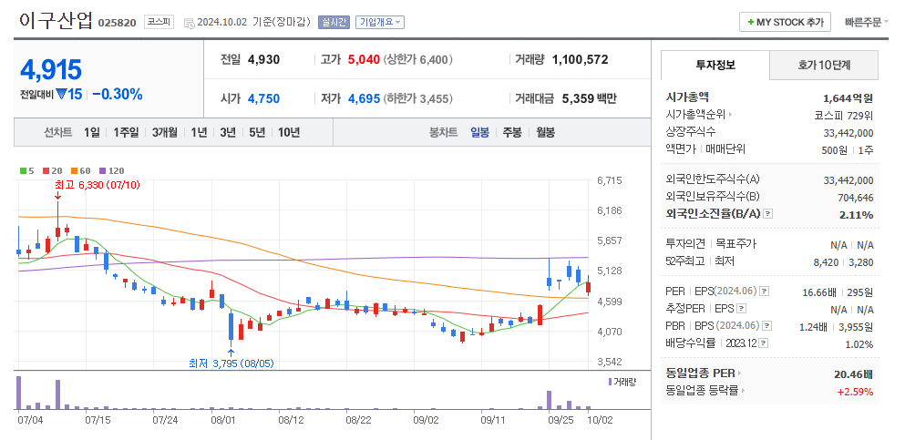Click the 고가 value 5,040
Screen dimensions: 905x440
tap(365, 59)
